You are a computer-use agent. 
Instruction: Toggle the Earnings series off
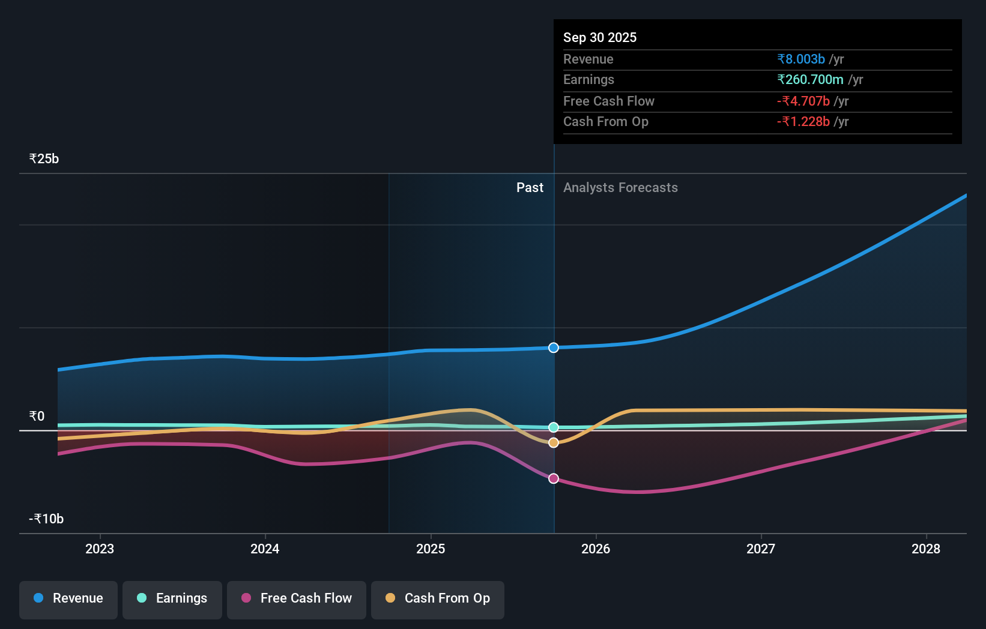(172, 598)
